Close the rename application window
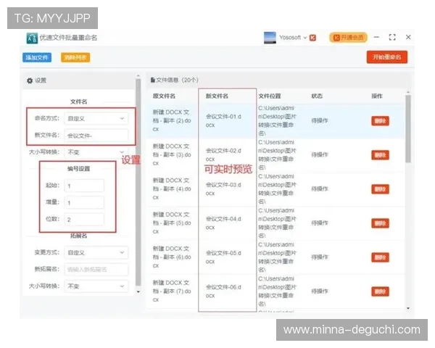This screenshot has width=435, height=348. [408, 37]
